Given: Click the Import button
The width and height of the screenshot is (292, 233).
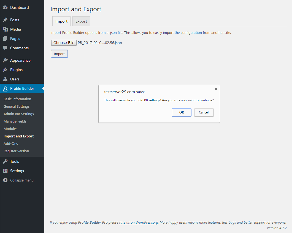Looking at the screenshot, I should tap(59, 54).
